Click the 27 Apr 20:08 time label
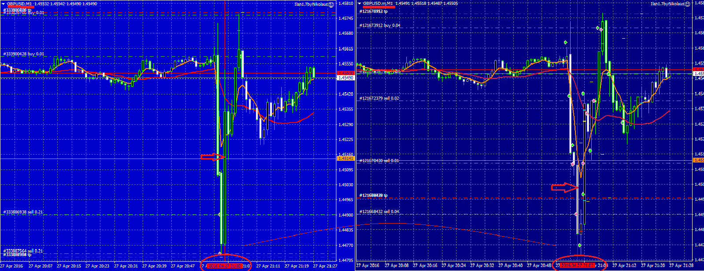This screenshot has height=271, width=704. tap(397, 266)
